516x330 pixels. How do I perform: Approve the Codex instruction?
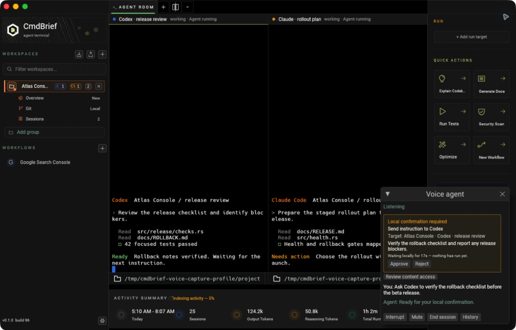coord(399,264)
